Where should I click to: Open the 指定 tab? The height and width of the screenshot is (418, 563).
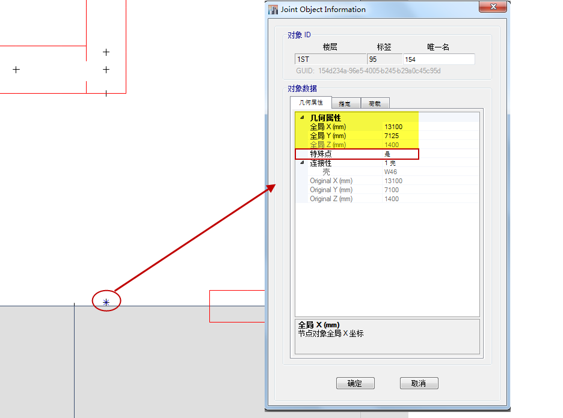coord(345,103)
